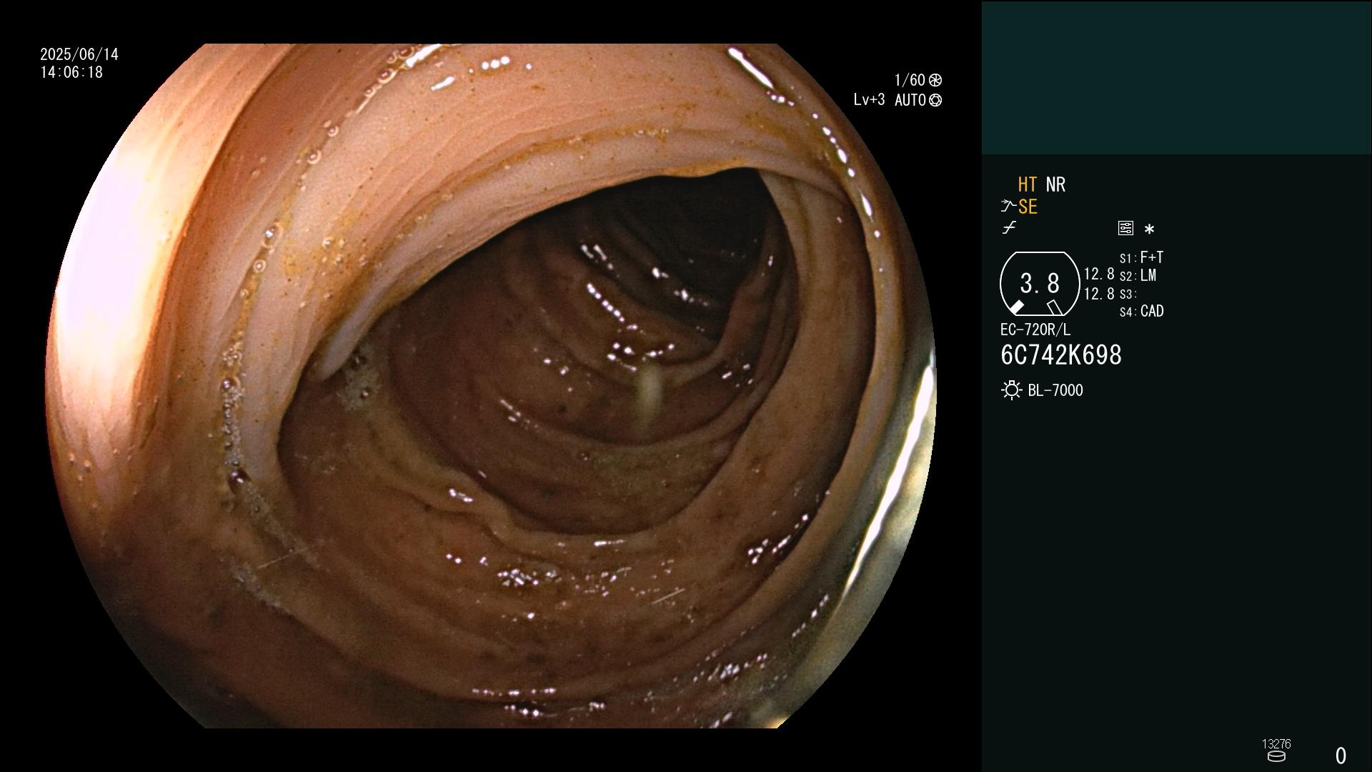Click the 3.8 value in scope diagram
This screenshot has height=772, width=1372.
1040,284
